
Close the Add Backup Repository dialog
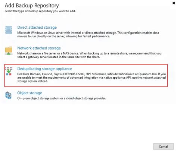pyautogui.click(x=174, y=3)
